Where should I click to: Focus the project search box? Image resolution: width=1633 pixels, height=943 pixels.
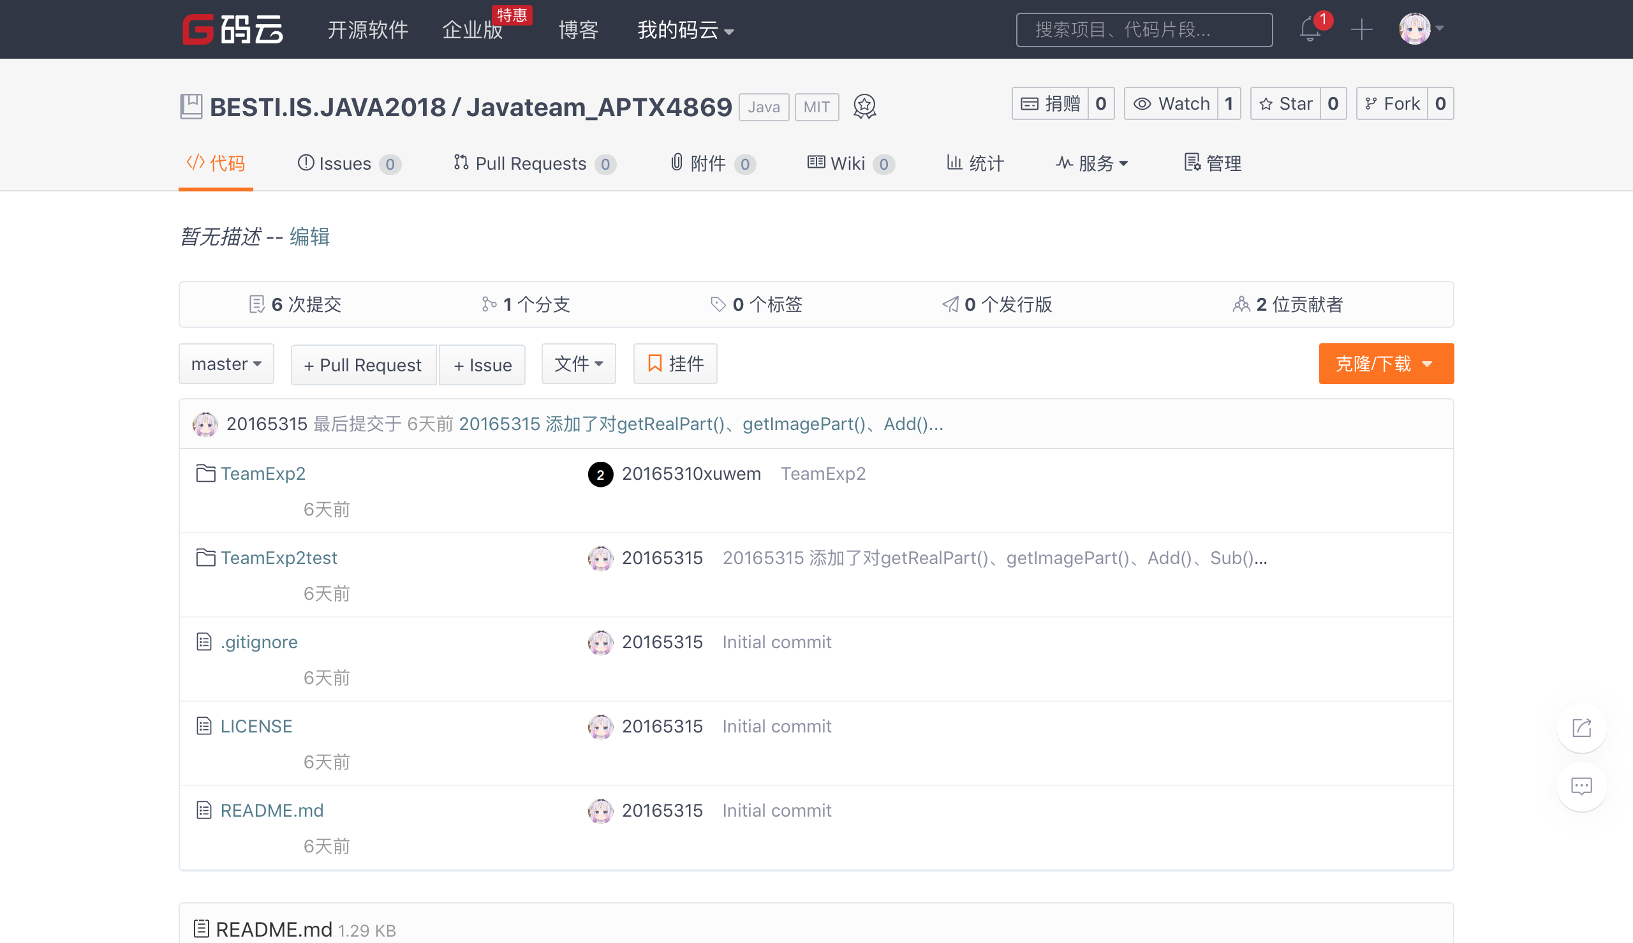[x=1144, y=30]
